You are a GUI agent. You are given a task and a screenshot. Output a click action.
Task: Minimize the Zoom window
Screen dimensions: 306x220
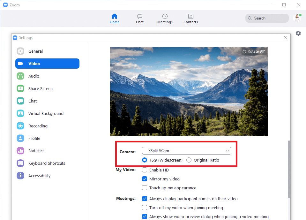270,5
